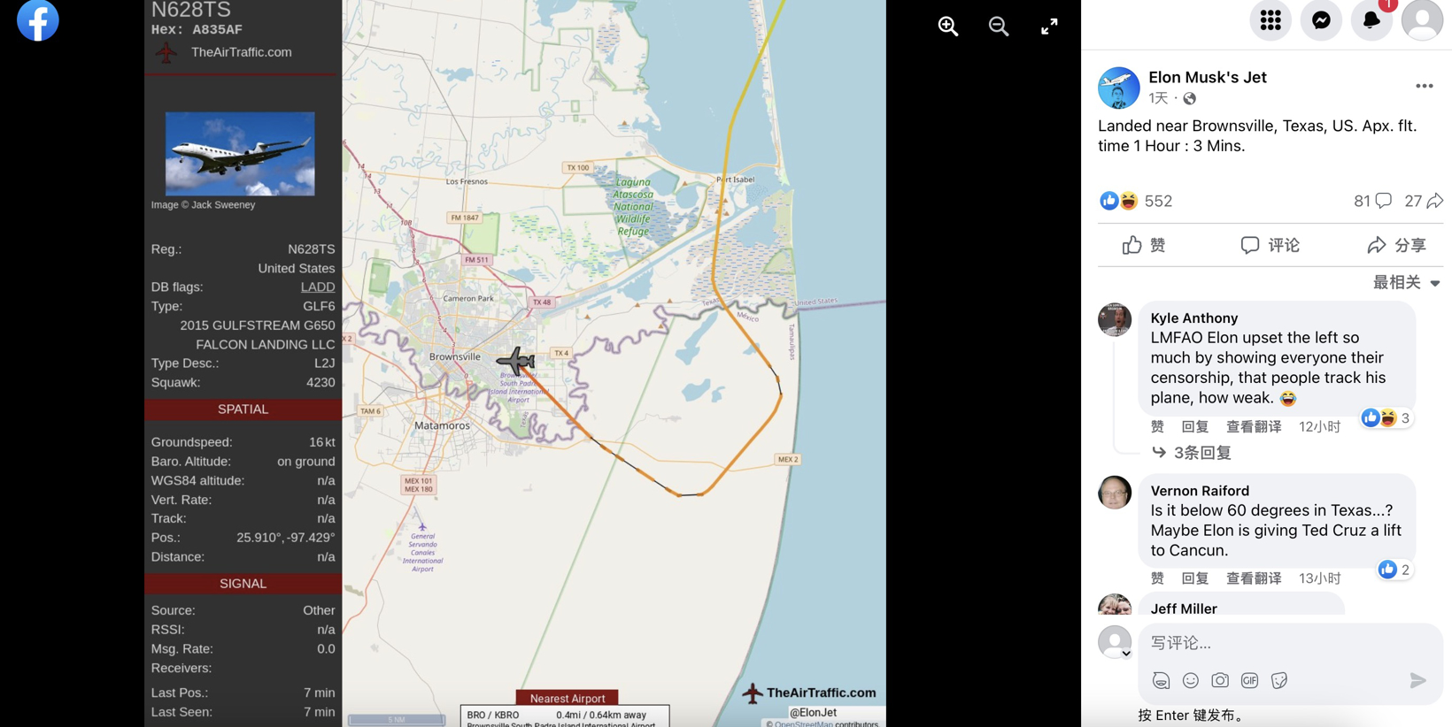
Task: Click the post timestamp 1天
Action: pos(1158,98)
